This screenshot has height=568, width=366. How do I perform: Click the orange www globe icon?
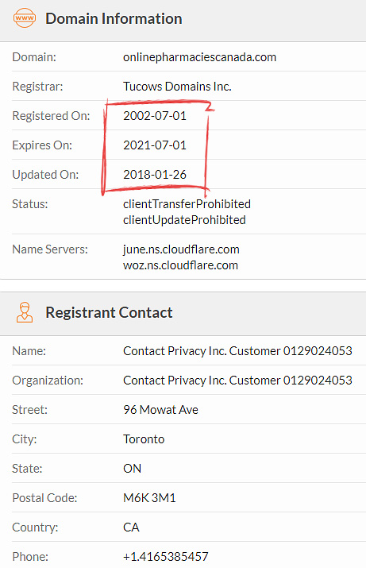pos(25,18)
